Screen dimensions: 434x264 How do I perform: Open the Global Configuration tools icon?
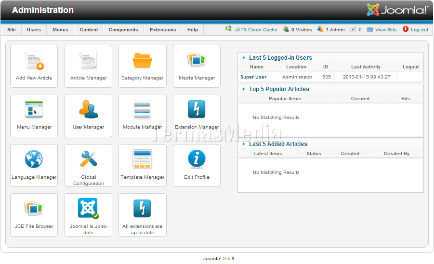[x=88, y=159]
